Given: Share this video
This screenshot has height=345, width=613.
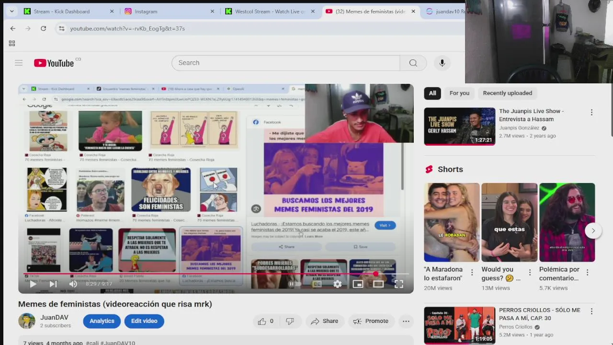Looking at the screenshot, I should click(324, 321).
